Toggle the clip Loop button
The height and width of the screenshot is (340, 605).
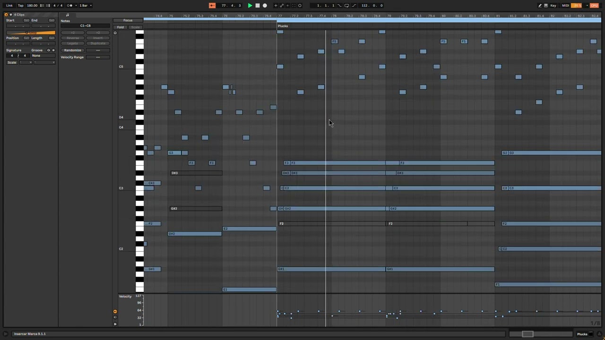coord(31,33)
